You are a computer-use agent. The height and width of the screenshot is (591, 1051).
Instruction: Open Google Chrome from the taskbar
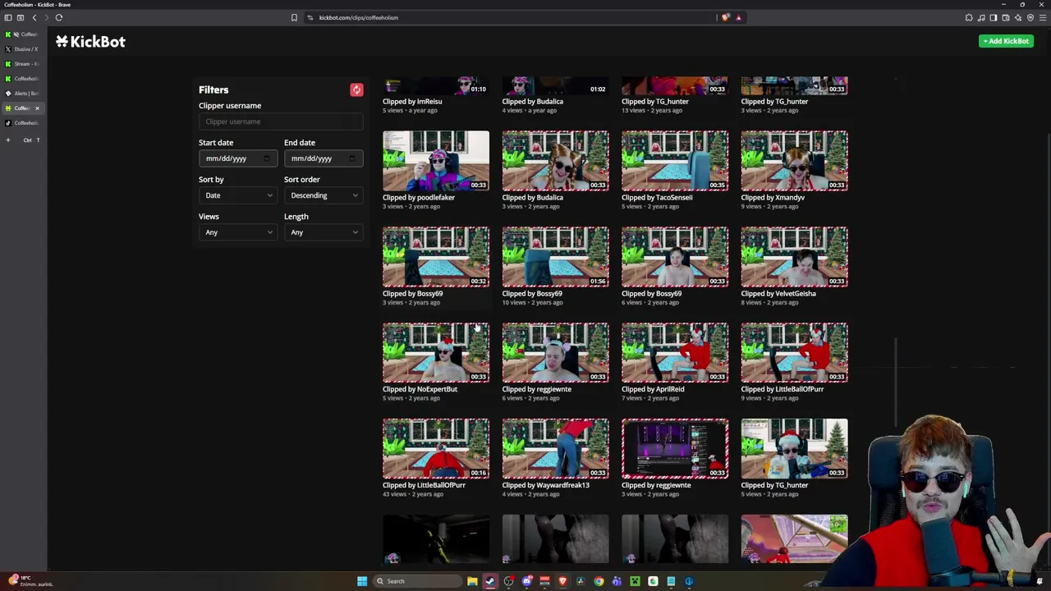pyautogui.click(x=599, y=581)
